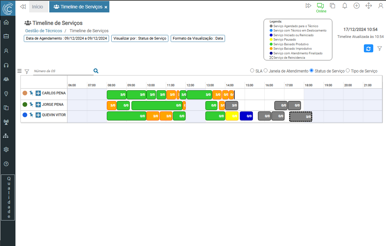Screen dimensions: 386x246
Task: Expand Jorge Pena's row with plus icon
Action: coord(38,104)
